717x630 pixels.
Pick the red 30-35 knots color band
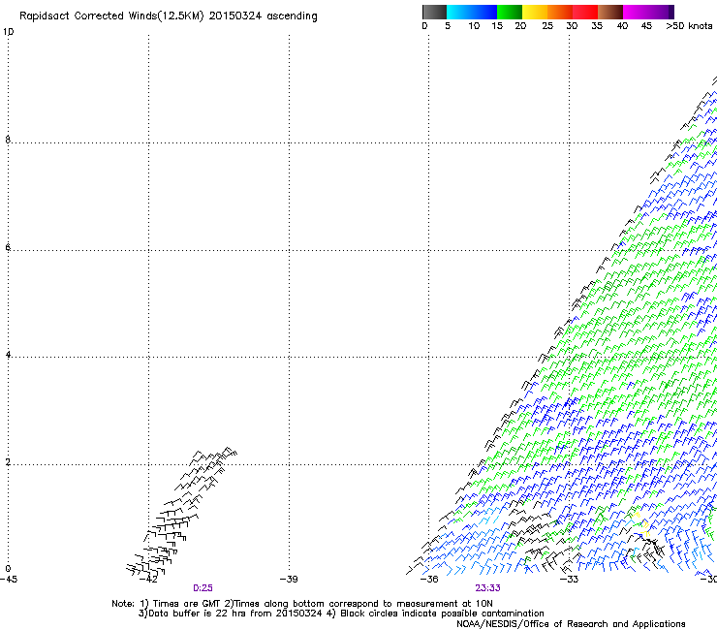(585, 12)
